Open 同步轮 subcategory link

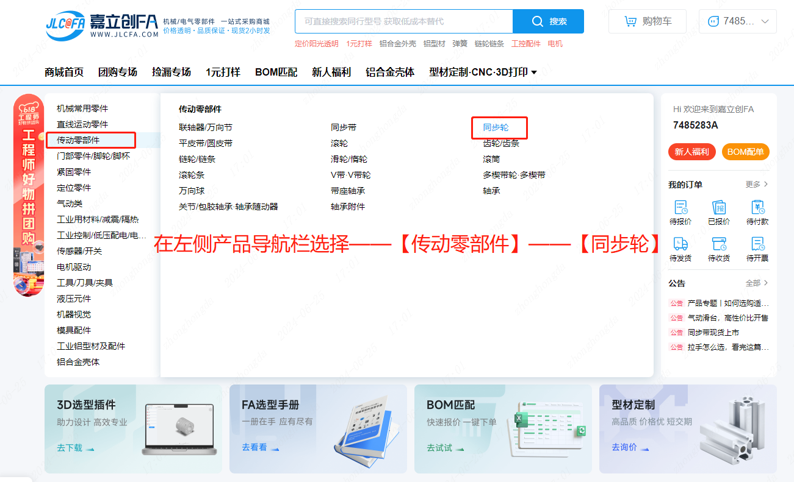click(496, 127)
